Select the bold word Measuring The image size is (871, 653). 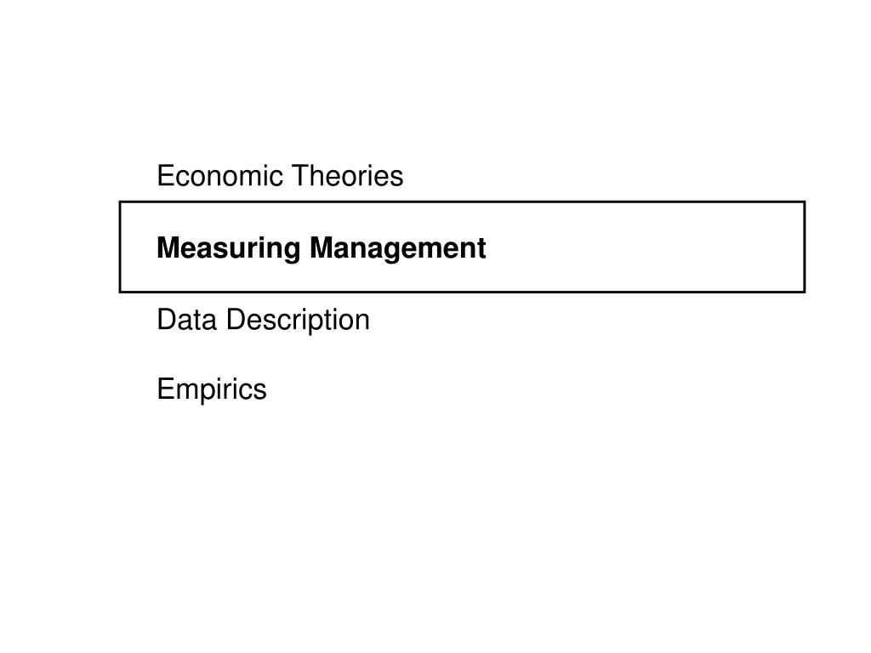(x=228, y=248)
